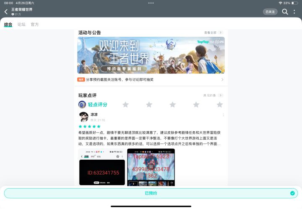The image size is (302, 209).
Task: Tap the 已预约 reservation button
Action: 151,193
